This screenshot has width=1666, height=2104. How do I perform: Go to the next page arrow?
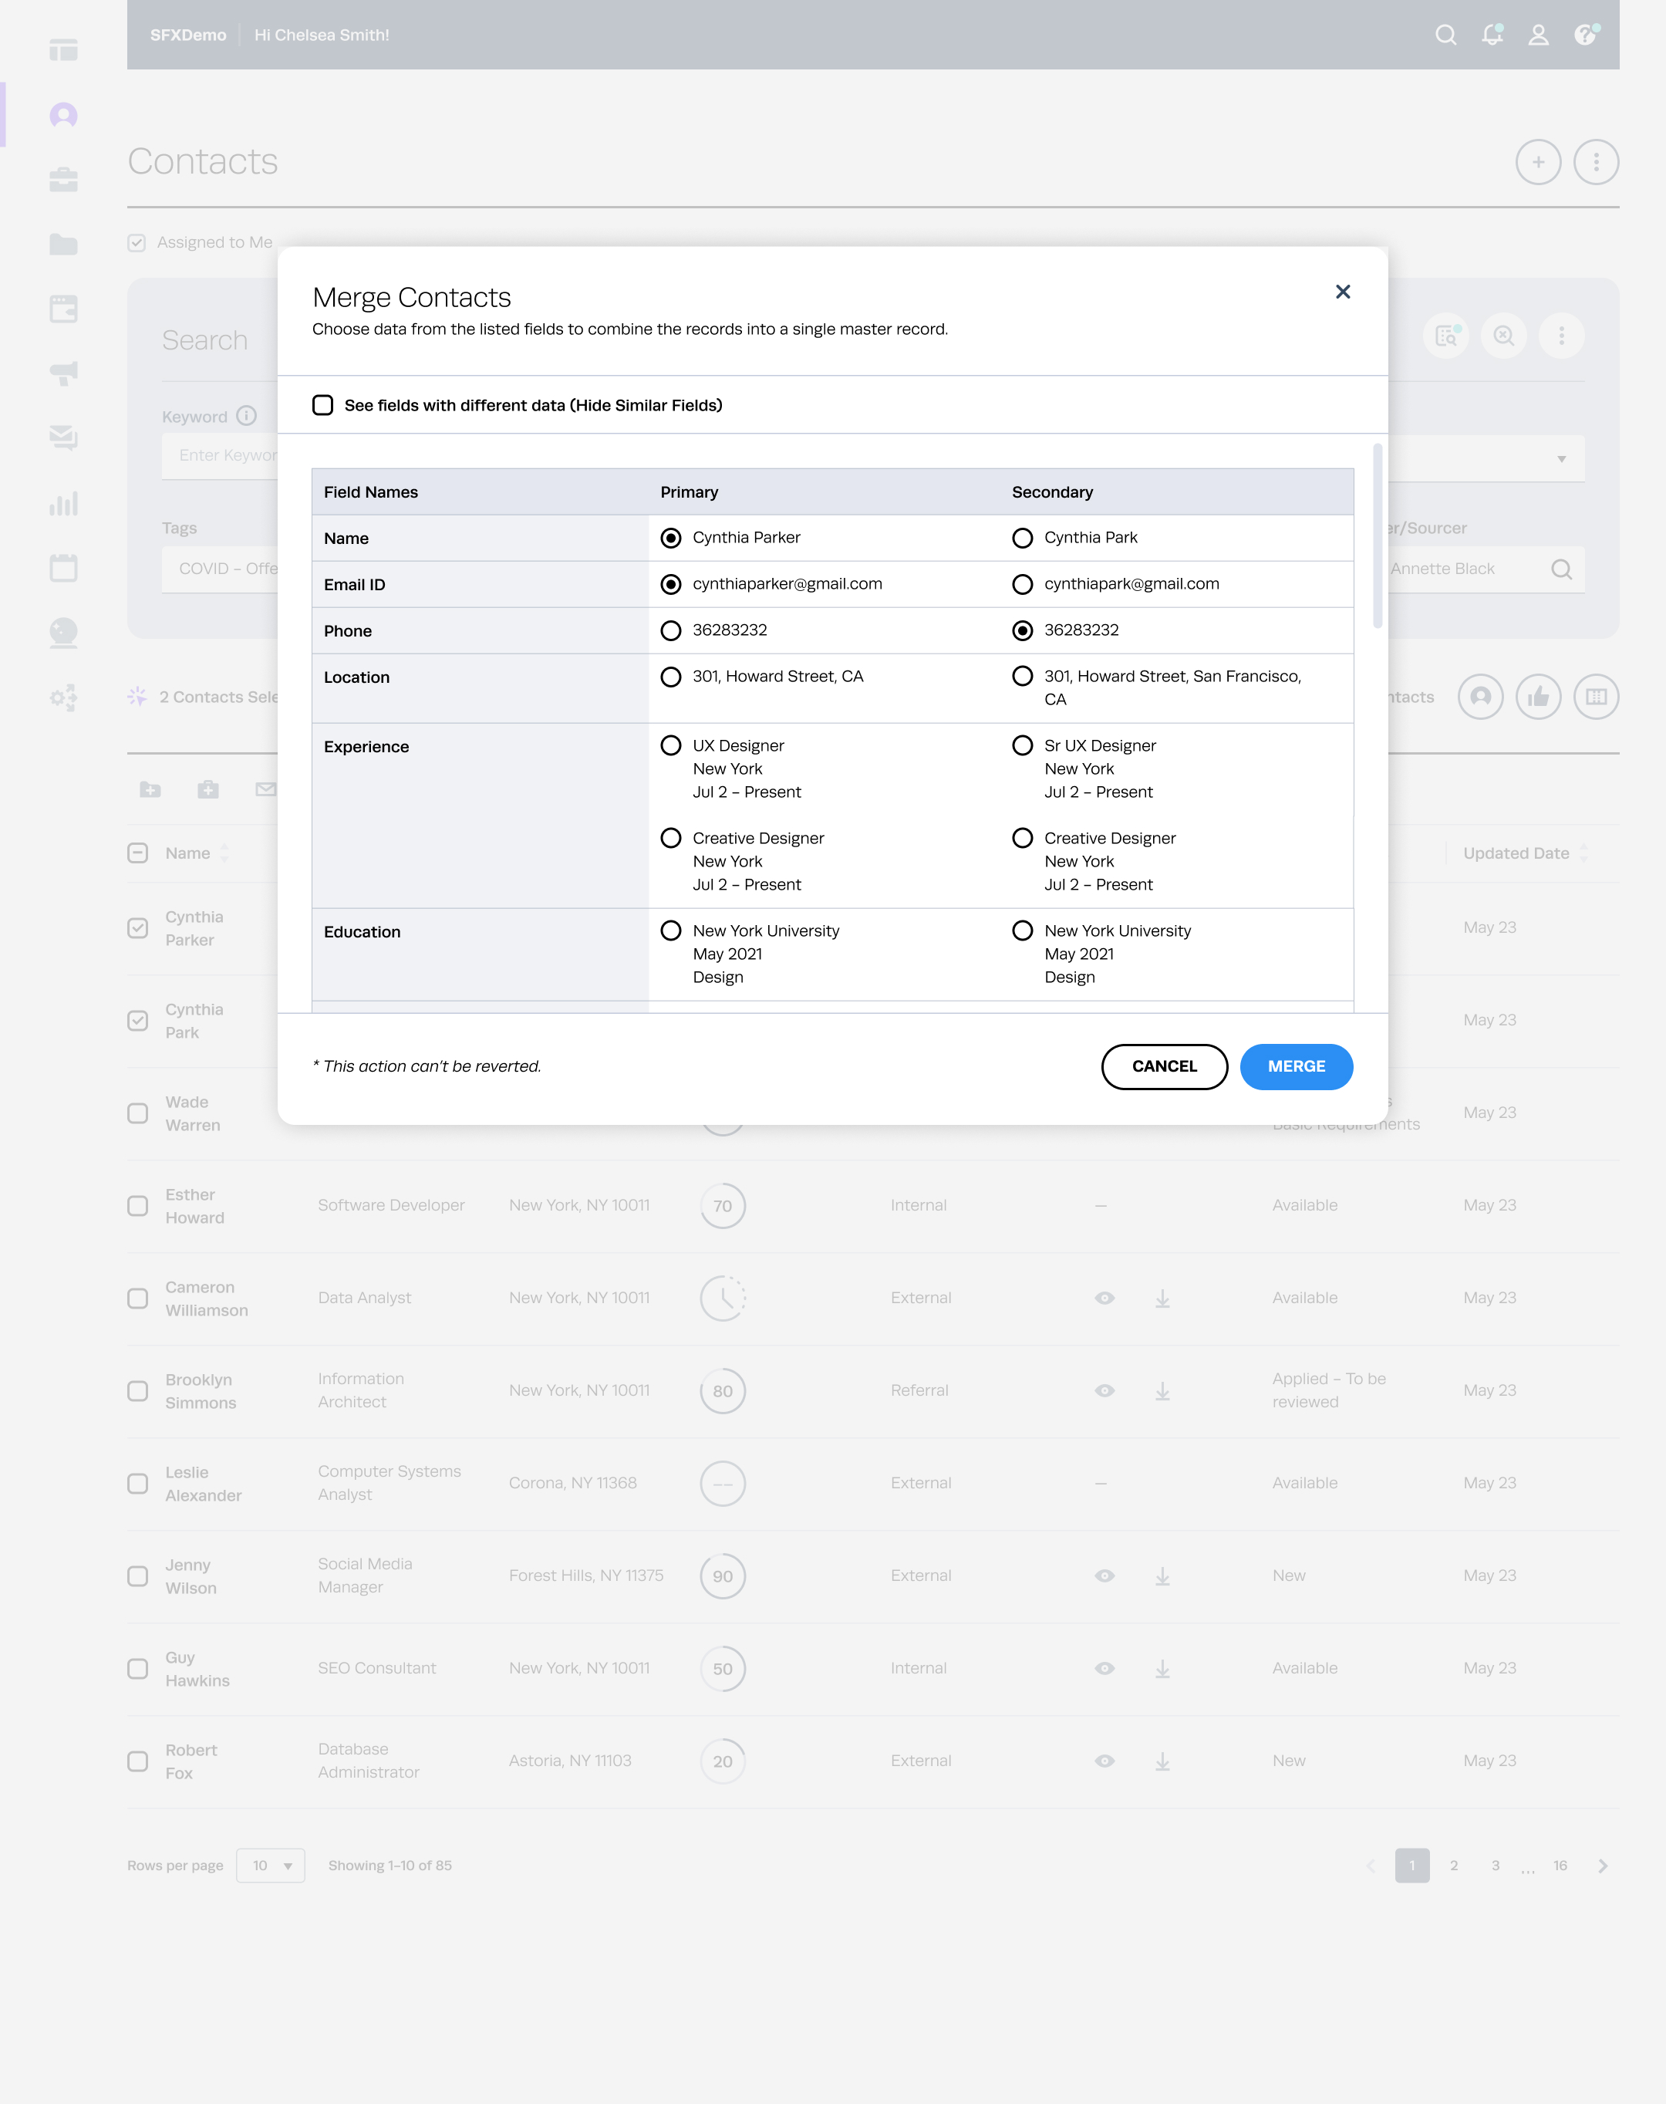point(1603,1865)
